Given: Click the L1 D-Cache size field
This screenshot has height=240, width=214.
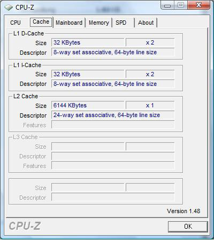Looking at the screenshot, I should [x=88, y=42].
